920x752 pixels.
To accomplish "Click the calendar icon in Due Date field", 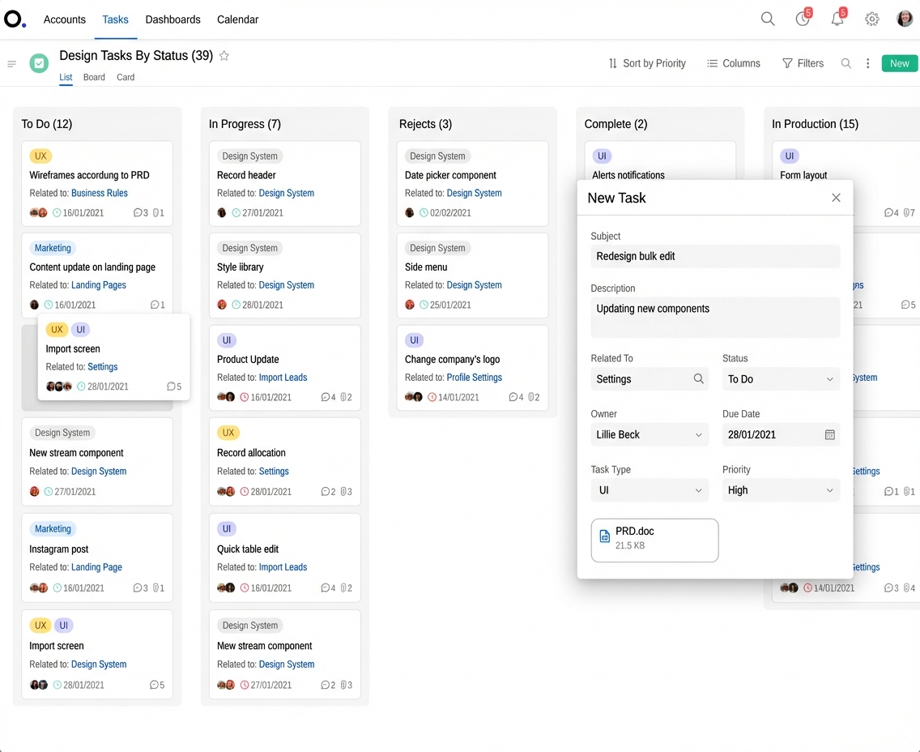I will 829,435.
